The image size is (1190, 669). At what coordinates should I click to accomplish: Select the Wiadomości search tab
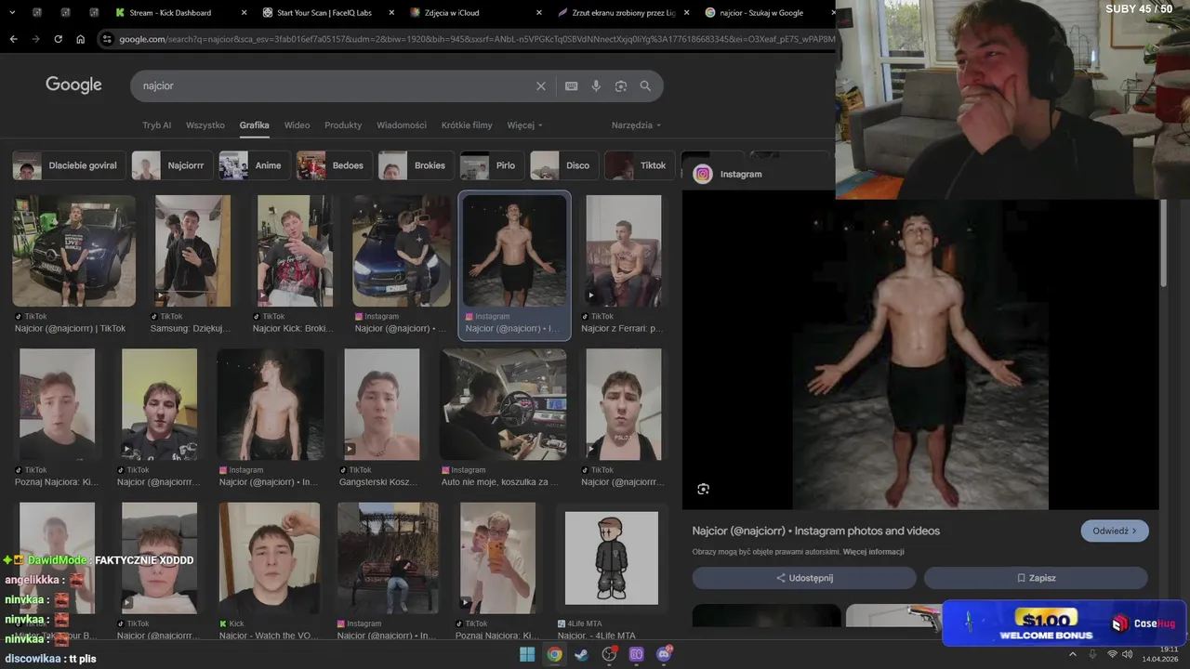tap(402, 125)
